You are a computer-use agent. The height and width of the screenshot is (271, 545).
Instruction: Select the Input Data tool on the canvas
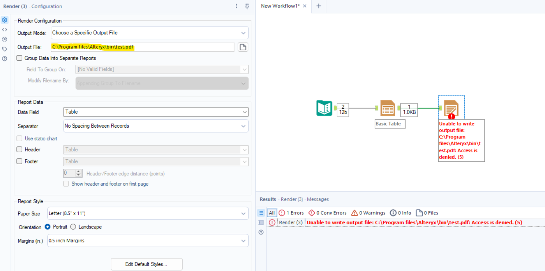[324, 108]
